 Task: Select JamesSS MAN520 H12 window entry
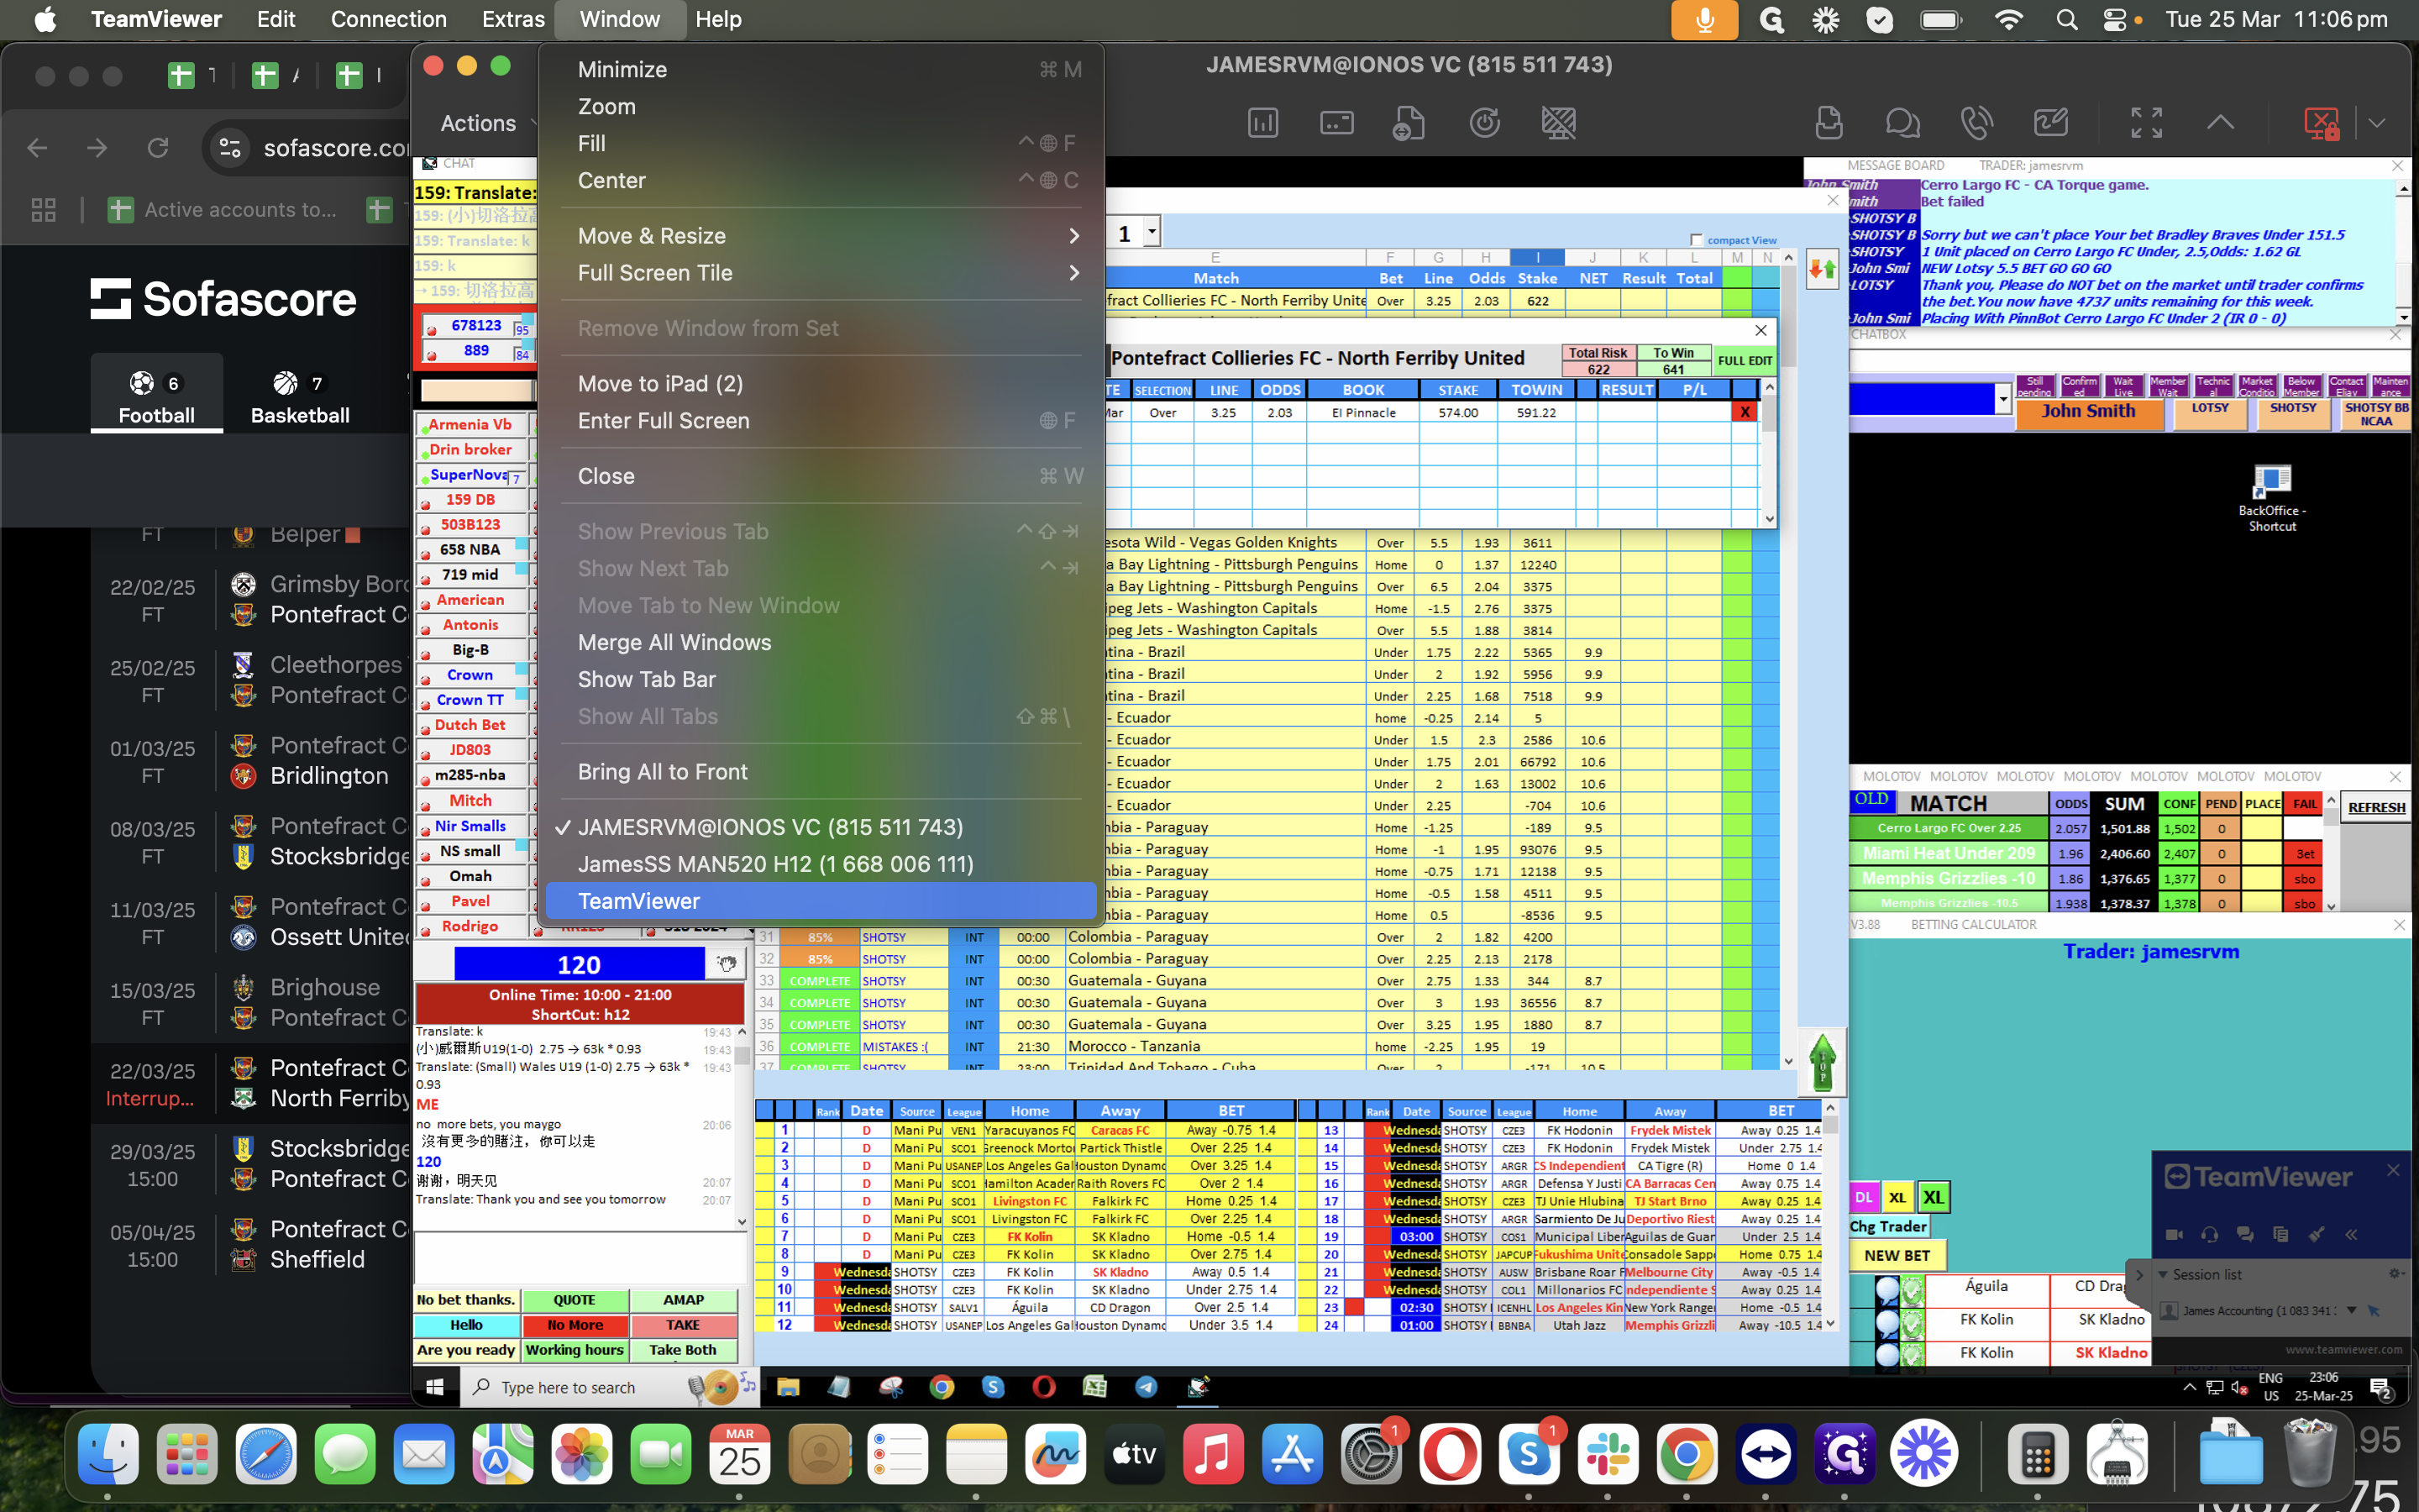point(821,864)
